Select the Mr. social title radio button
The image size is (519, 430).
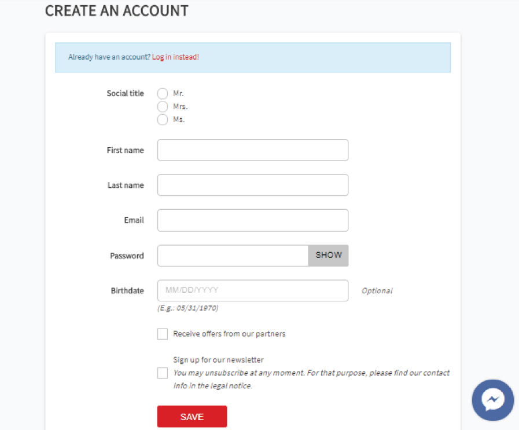[x=163, y=93]
